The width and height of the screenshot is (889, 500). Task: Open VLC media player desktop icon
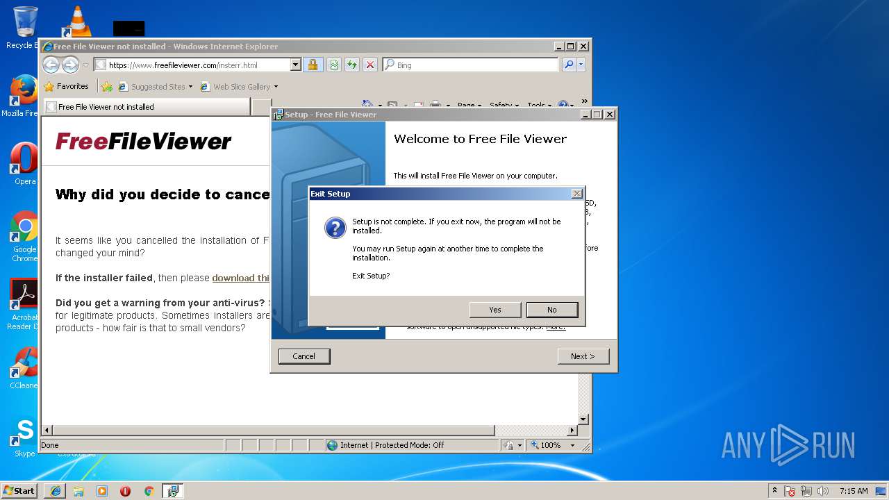coord(77,21)
